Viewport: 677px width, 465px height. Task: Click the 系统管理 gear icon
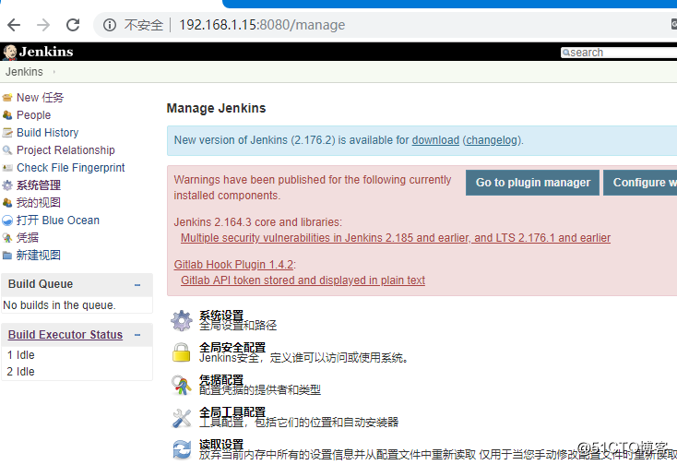[7, 185]
